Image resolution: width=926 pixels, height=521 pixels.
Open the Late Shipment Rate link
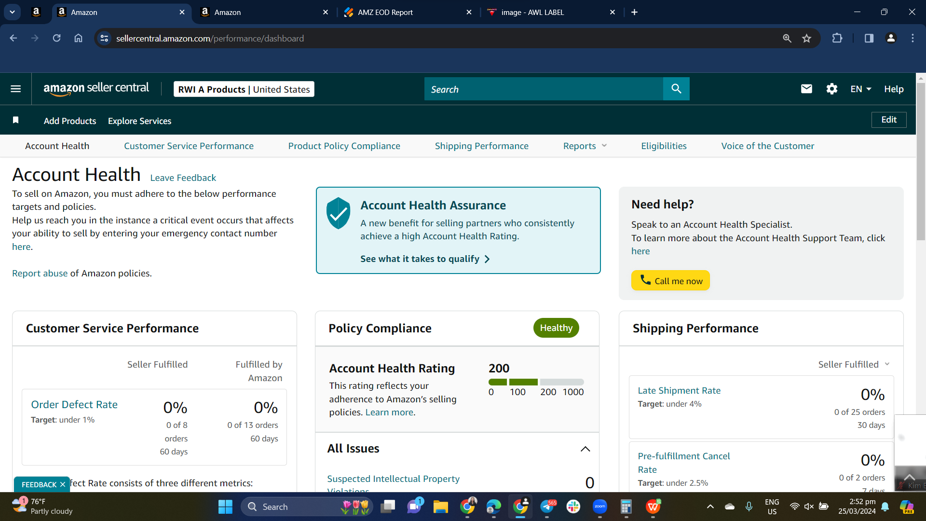click(679, 390)
